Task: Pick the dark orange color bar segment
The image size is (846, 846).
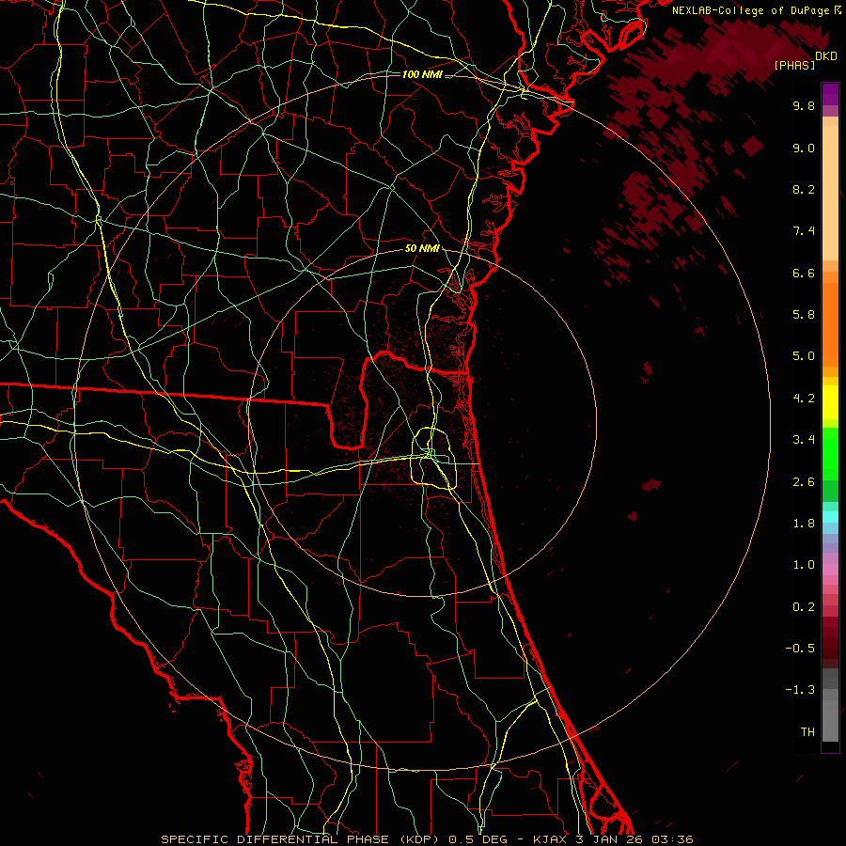Action: (830, 324)
